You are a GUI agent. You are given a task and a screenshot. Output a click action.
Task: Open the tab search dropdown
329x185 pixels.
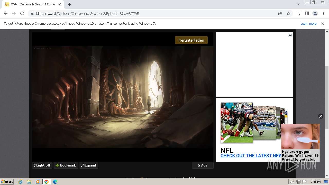(298, 4)
